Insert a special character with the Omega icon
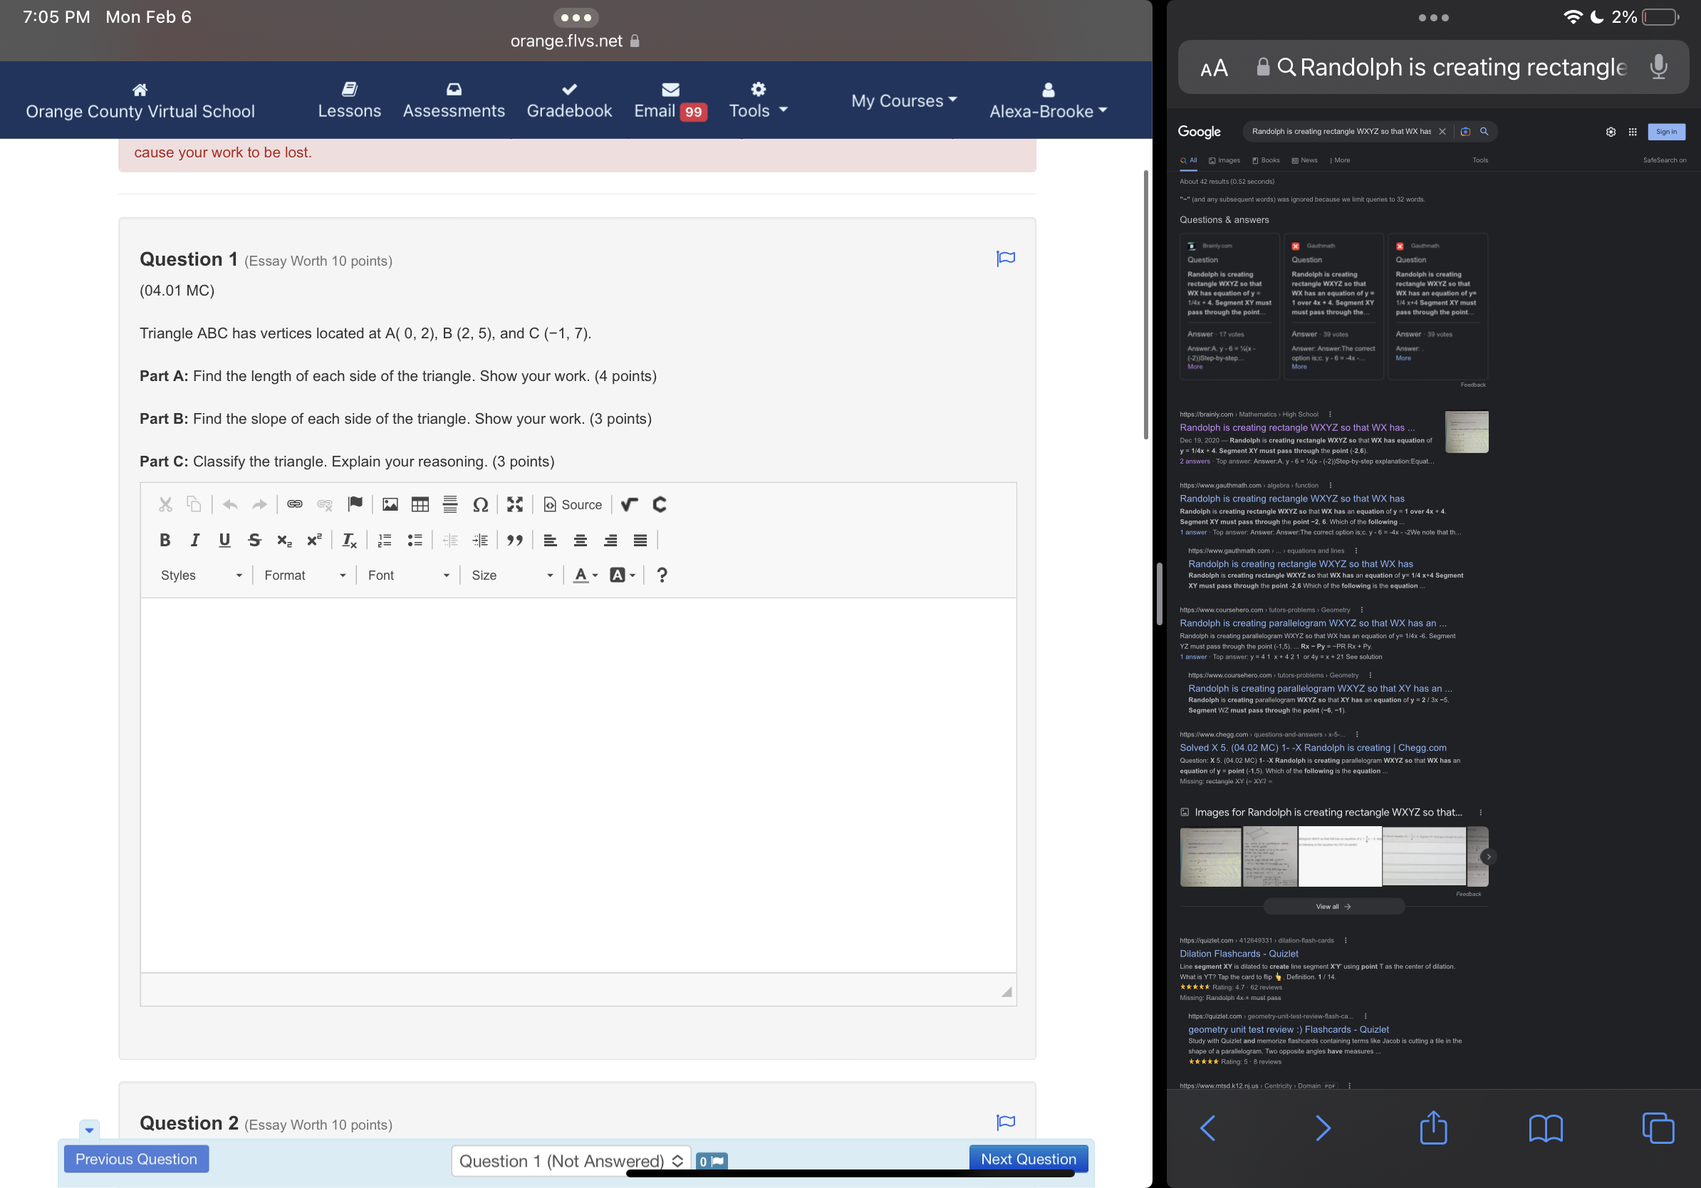The image size is (1701, 1188). pos(480,504)
